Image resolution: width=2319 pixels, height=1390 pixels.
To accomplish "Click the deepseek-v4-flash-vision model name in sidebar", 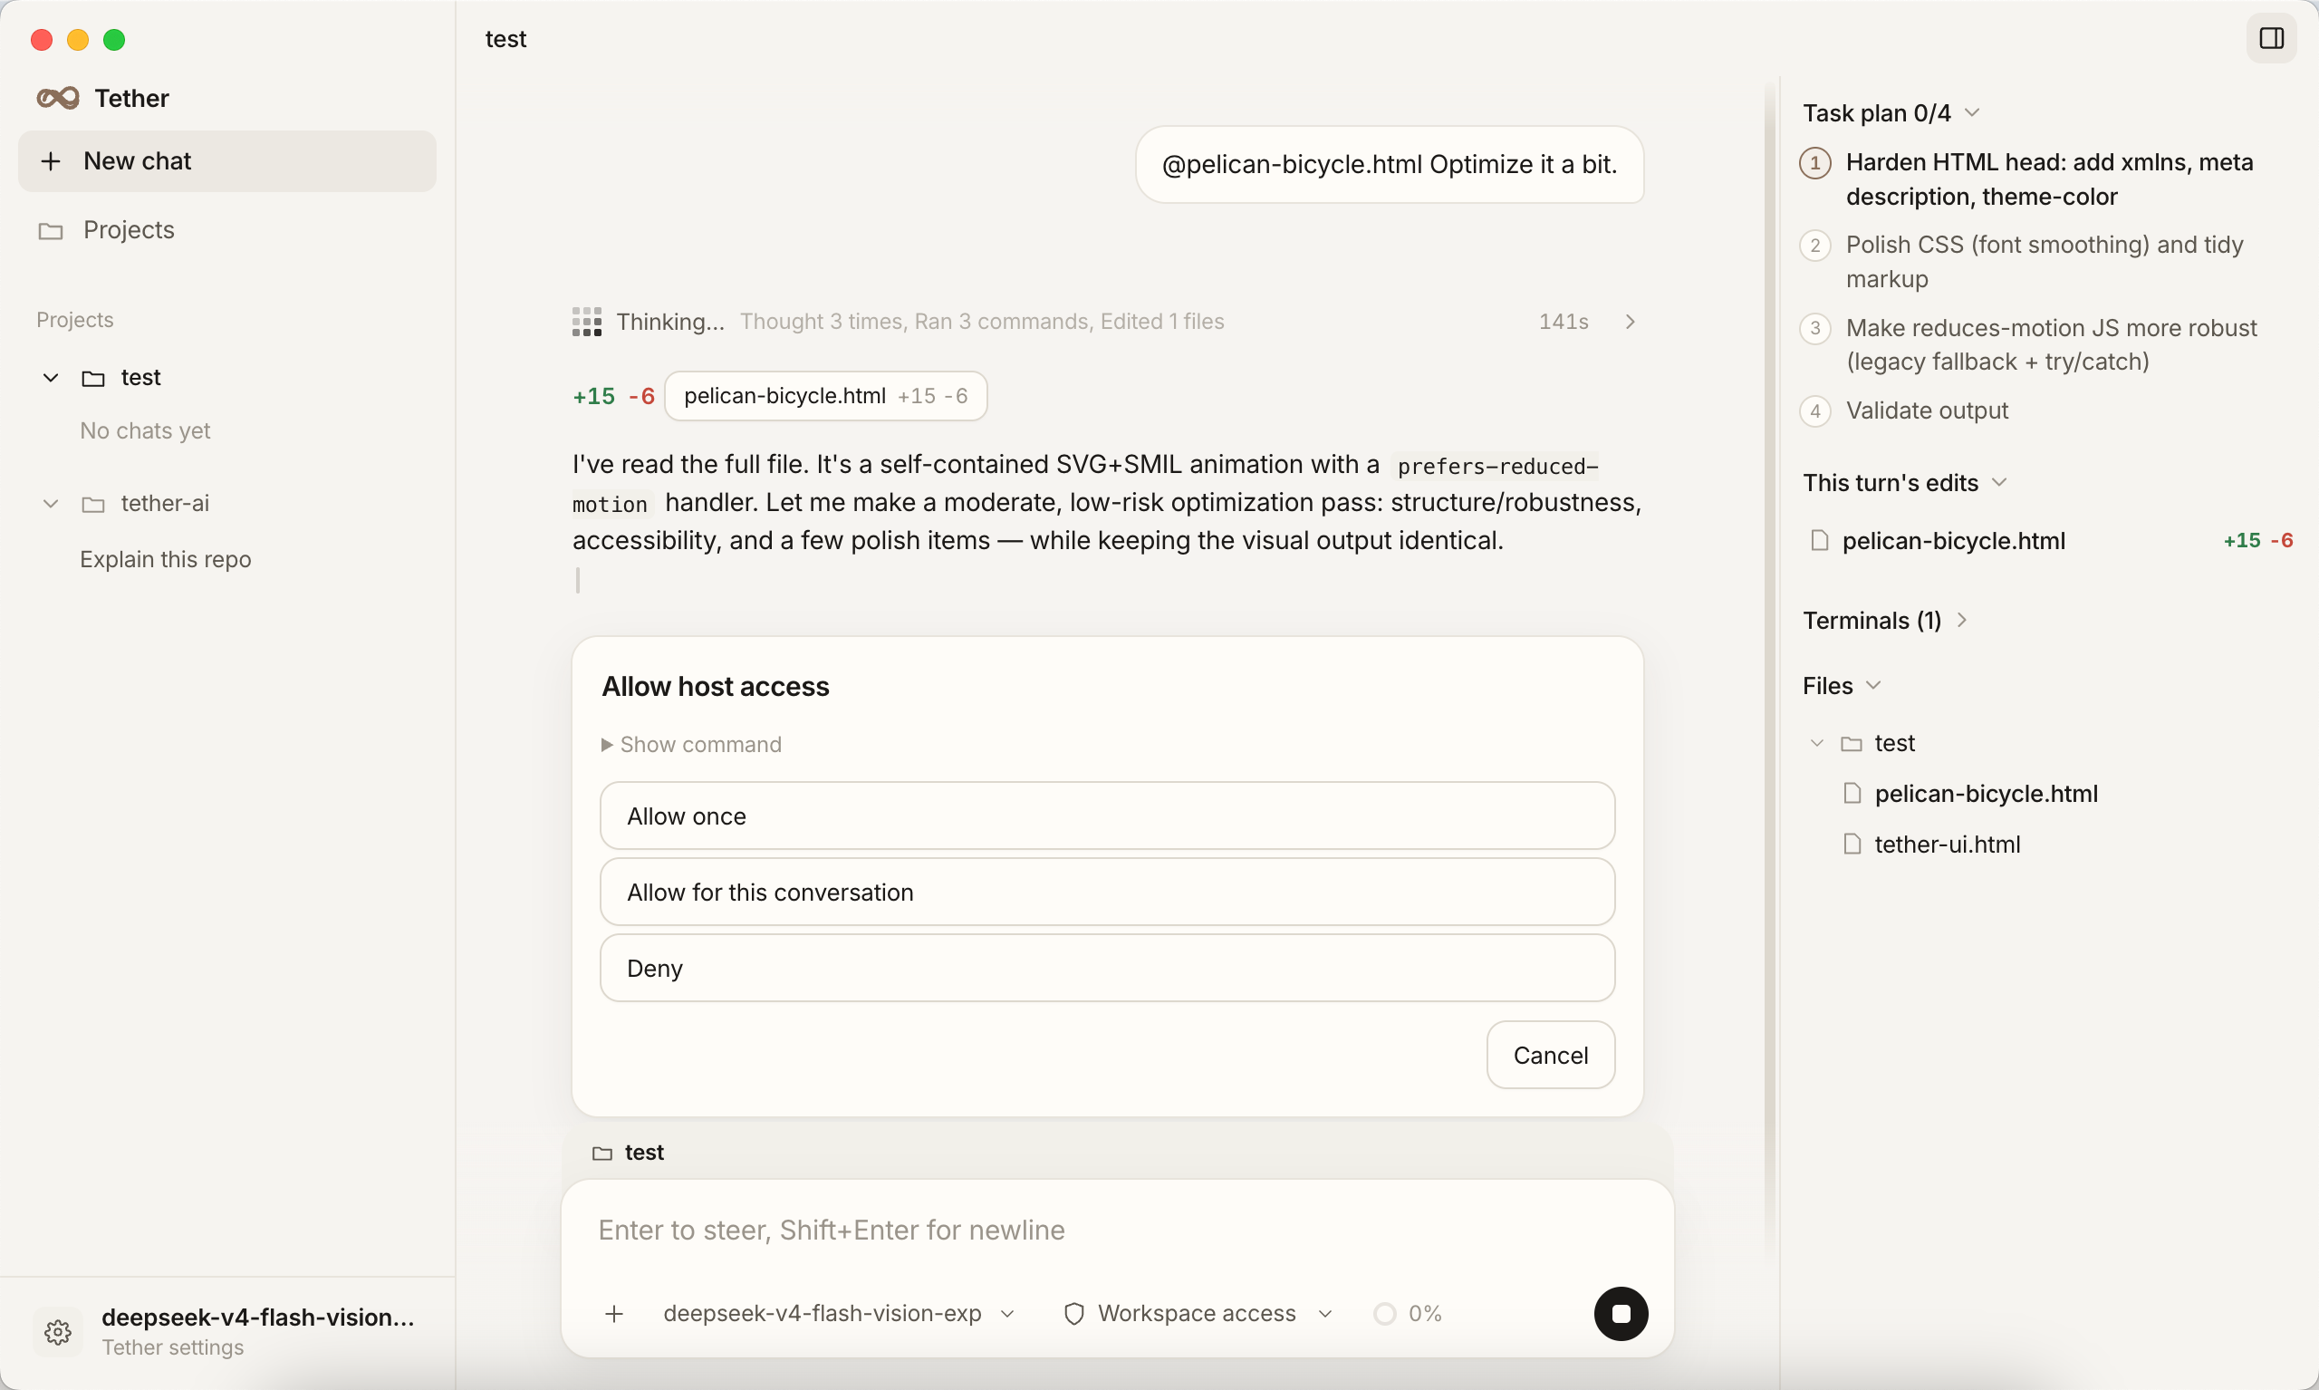I will click(x=257, y=1317).
